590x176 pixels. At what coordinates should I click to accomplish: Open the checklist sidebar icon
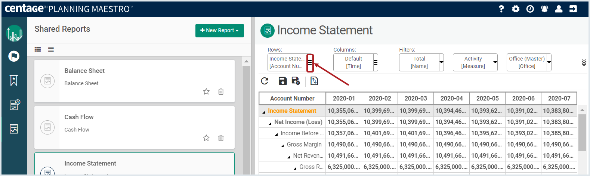point(14,105)
